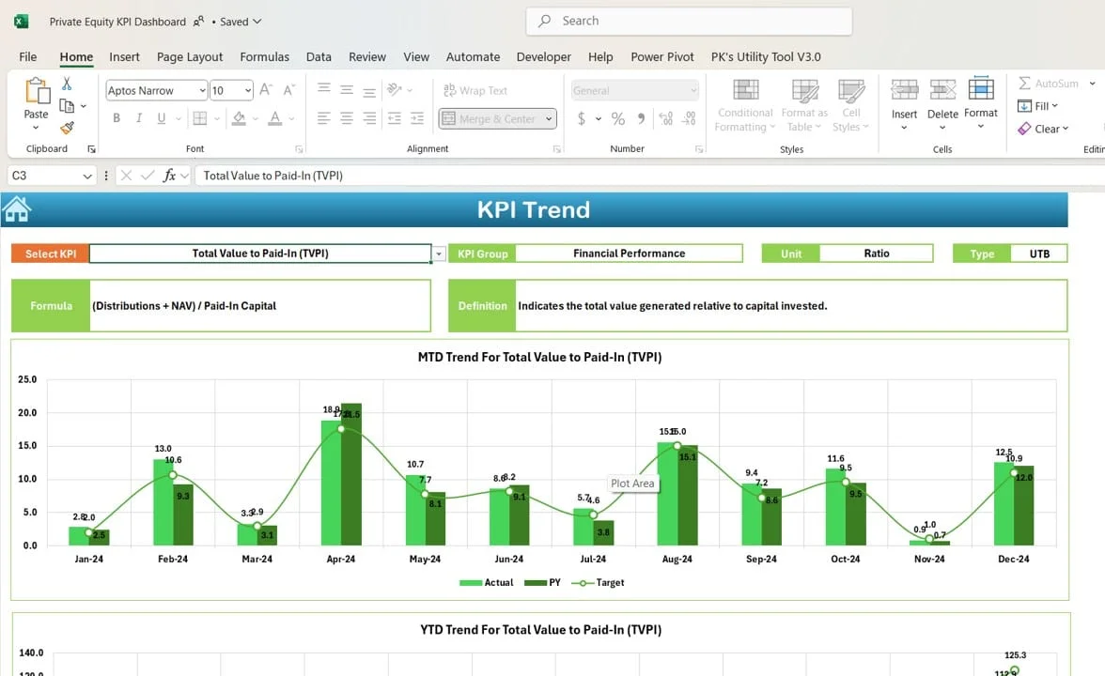Click the Insert Function fx icon
The height and width of the screenshot is (676, 1105).
(169, 176)
